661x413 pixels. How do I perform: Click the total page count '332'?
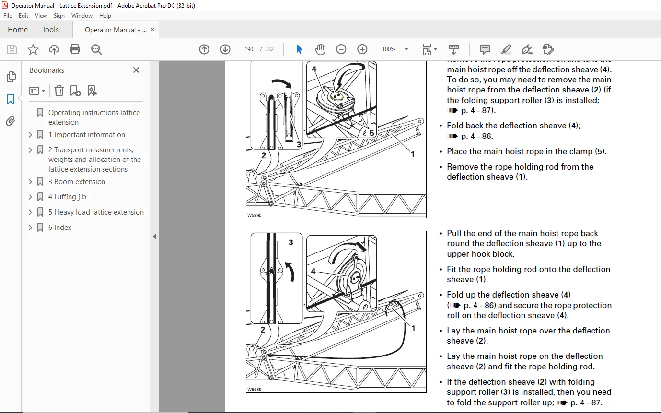[269, 49]
